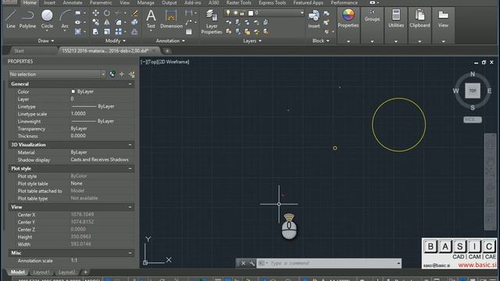Open the Express Tools ribbon tab

[273, 2]
